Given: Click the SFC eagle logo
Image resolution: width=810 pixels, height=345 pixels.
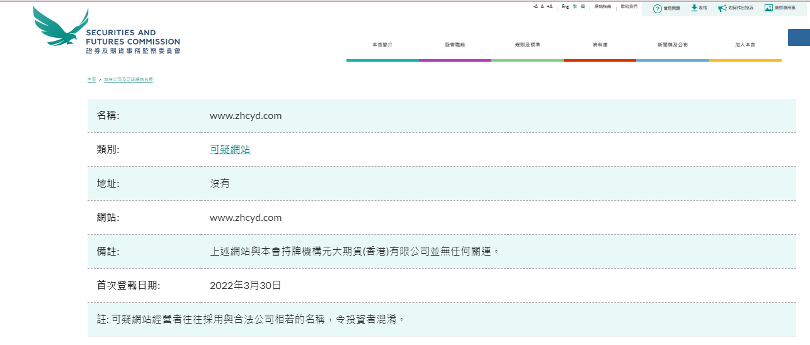Looking at the screenshot, I should 61,28.
